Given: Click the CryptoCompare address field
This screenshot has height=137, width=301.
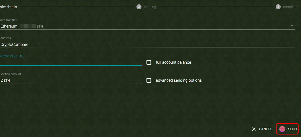Looking at the screenshot, I should pos(71,45).
